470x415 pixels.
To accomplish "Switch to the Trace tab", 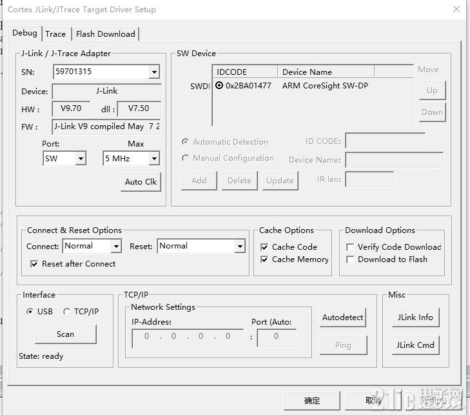I will 55,34.
